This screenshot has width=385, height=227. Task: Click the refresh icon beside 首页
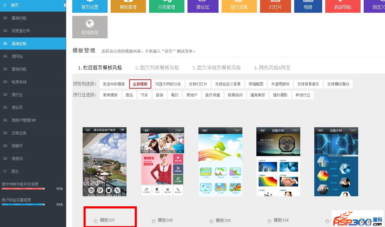pyautogui.click(x=5, y=5)
